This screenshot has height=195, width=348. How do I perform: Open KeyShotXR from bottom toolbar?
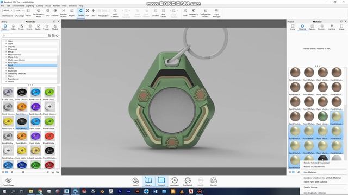tap(188, 182)
